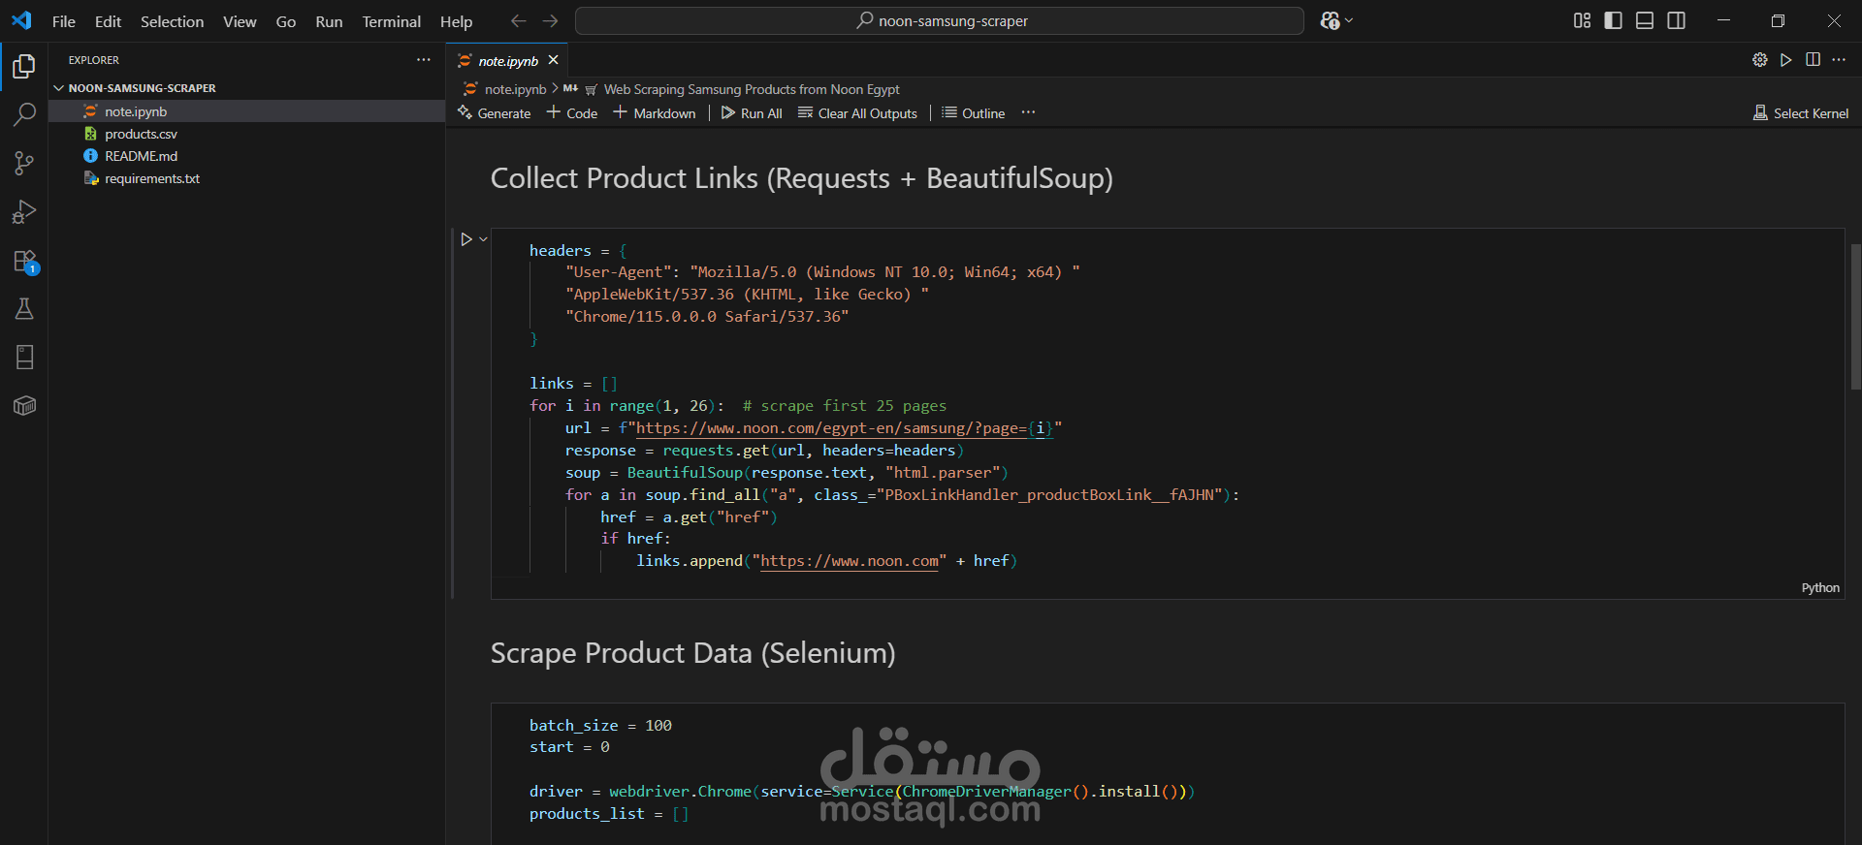
Task: Select the note.ipynb editor tab
Action: (x=507, y=60)
